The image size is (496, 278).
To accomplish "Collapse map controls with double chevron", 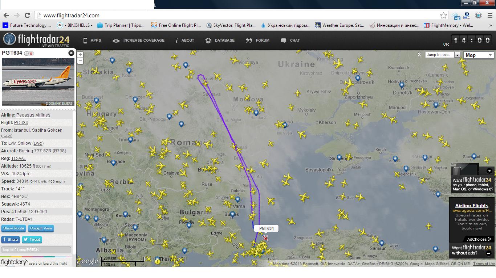I will coord(419,55).
